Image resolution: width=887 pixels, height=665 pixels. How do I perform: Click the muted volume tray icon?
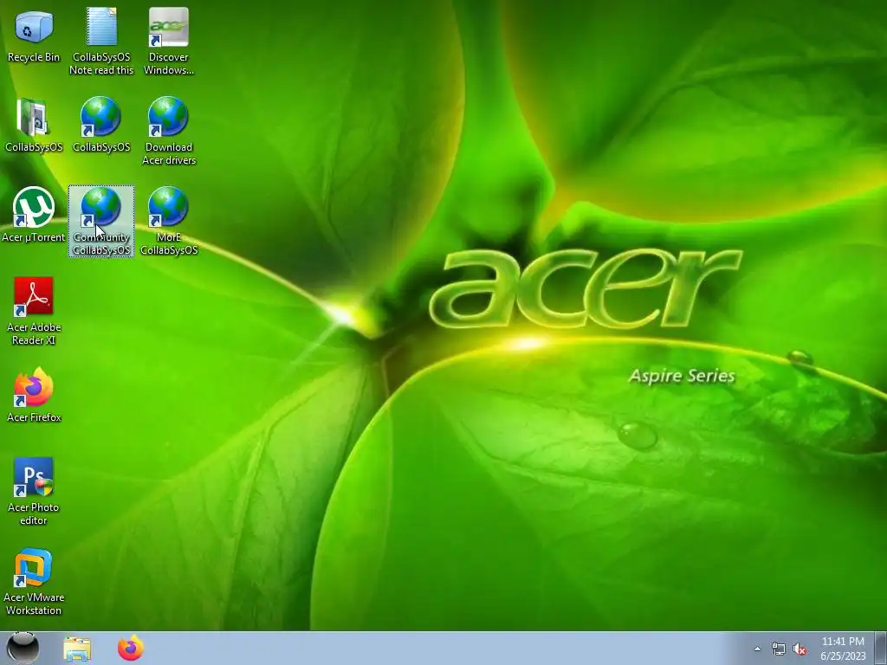pos(800,649)
